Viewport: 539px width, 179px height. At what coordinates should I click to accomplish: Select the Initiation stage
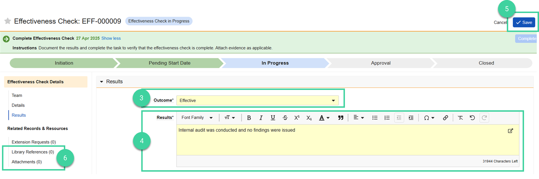pos(64,63)
